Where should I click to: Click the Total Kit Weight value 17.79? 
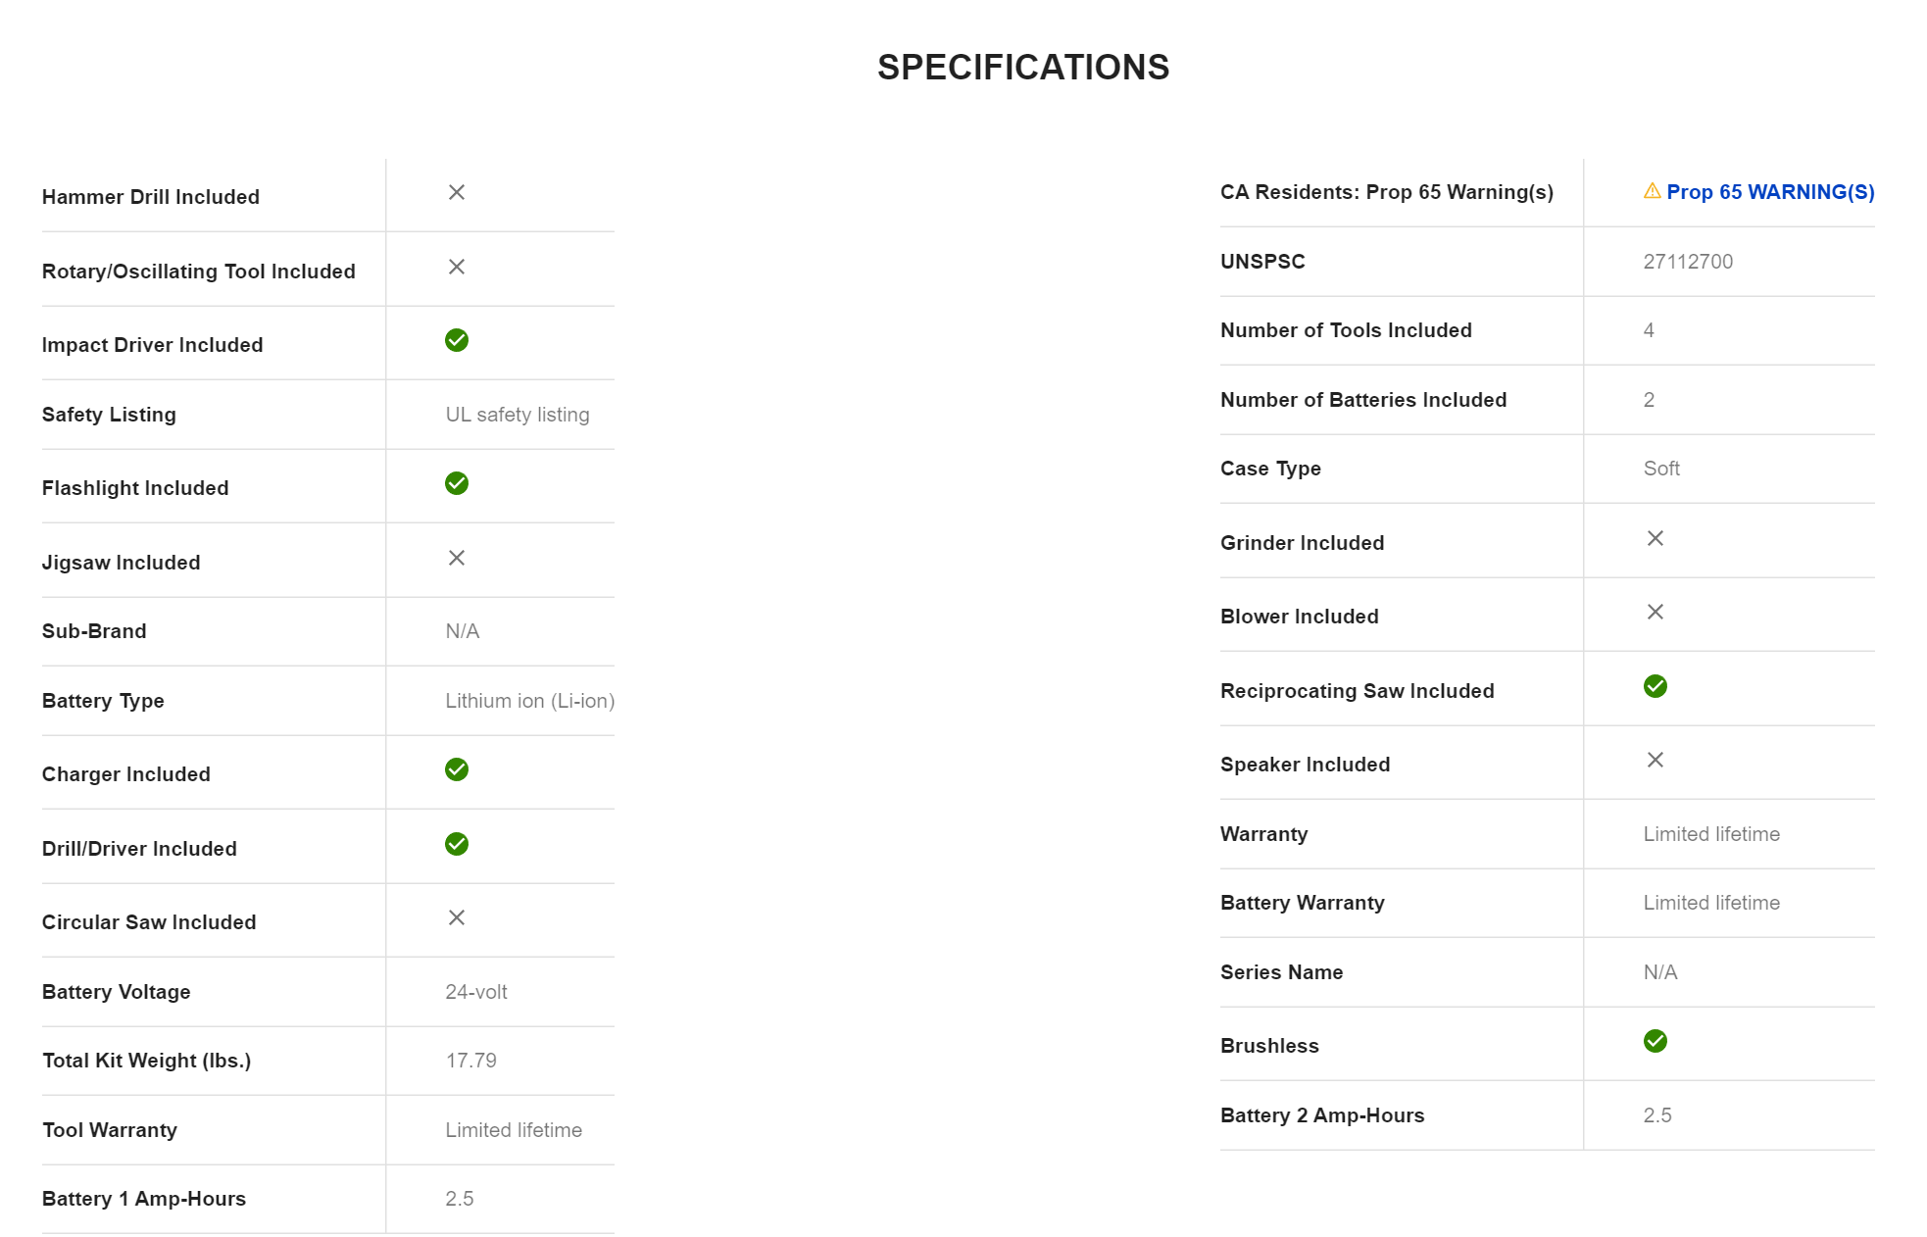click(471, 1061)
